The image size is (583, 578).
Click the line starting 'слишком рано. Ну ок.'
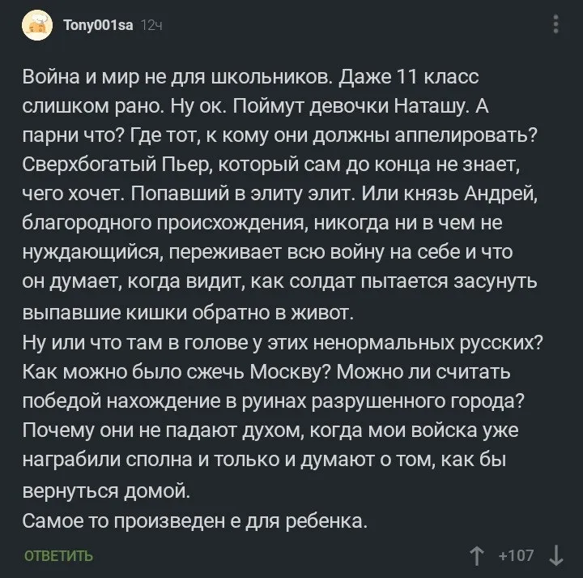click(255, 107)
